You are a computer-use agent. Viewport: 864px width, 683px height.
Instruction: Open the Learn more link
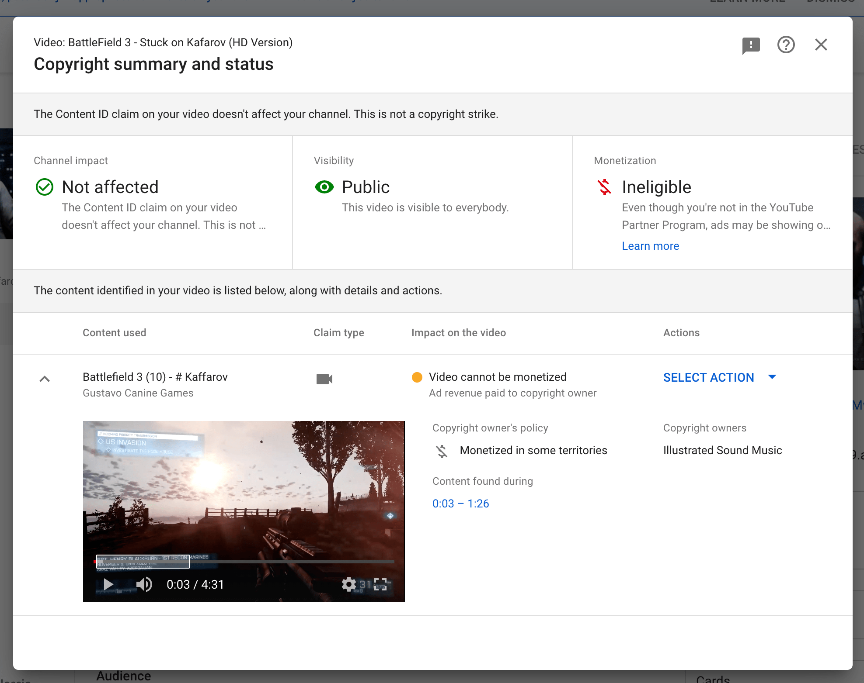650,246
